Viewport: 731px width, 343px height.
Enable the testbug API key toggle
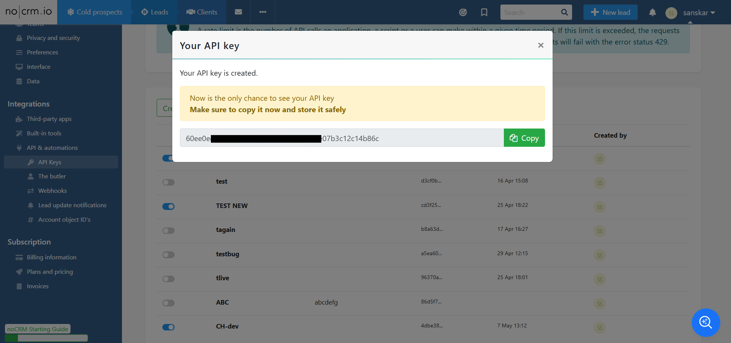click(168, 255)
